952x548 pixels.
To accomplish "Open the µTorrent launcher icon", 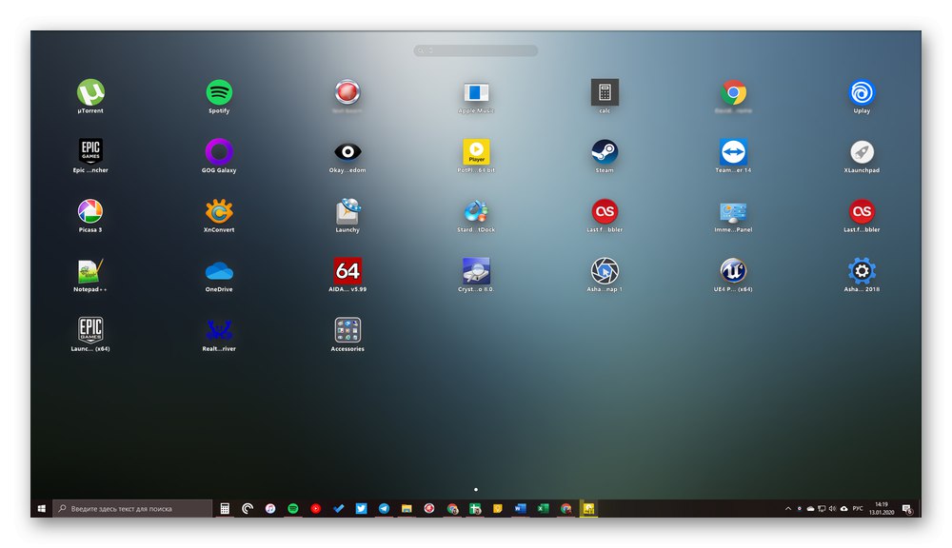I will pos(90,93).
